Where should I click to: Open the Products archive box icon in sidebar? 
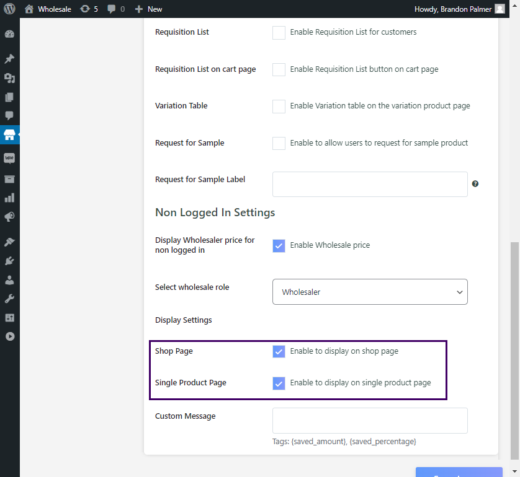(x=9, y=179)
